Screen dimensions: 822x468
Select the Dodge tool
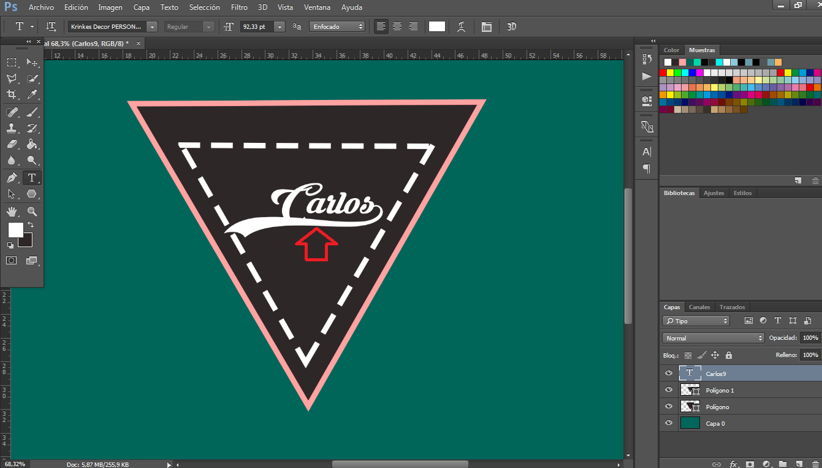coord(32,160)
